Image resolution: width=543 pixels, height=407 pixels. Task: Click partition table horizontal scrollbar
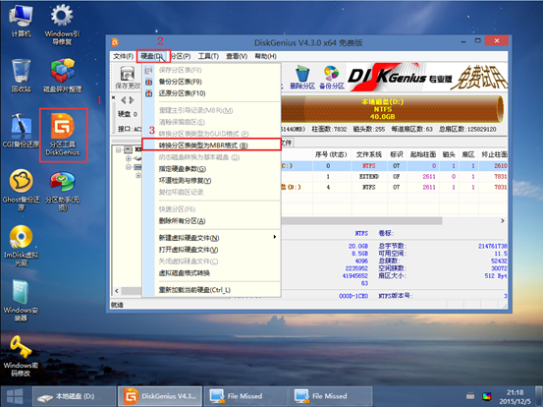pos(361,221)
